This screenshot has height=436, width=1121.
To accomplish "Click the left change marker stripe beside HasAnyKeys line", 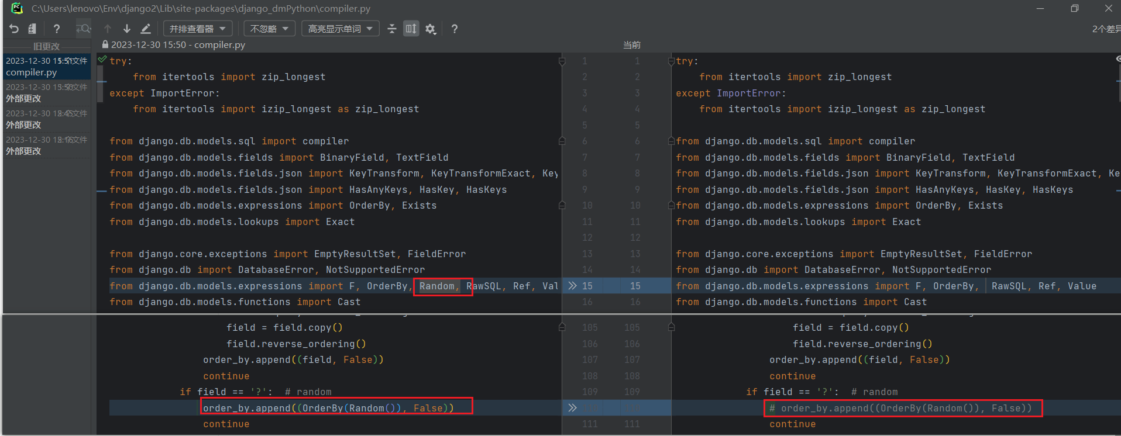I will (x=101, y=191).
